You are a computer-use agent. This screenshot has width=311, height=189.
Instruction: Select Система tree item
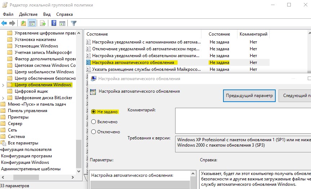(x=17, y=137)
